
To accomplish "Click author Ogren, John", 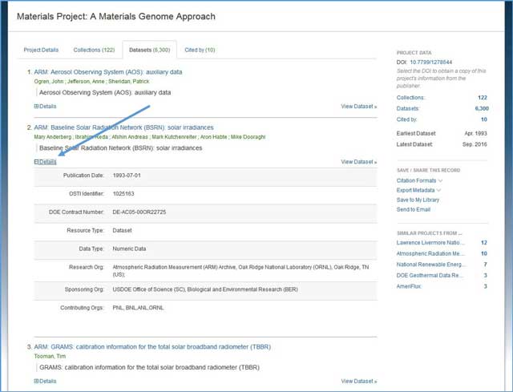I will click(49, 82).
